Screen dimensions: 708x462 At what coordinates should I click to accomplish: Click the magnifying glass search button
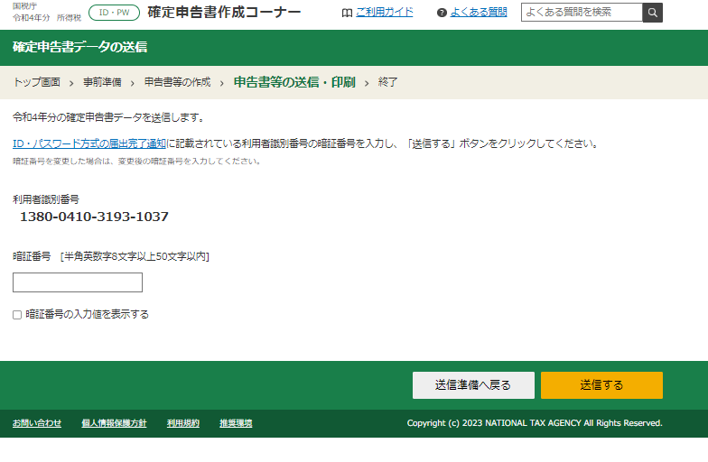coord(652,13)
